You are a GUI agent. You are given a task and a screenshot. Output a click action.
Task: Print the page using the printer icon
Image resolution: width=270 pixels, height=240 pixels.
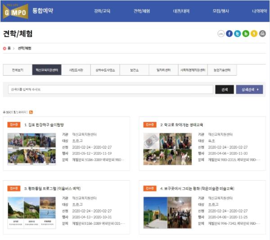262,34
